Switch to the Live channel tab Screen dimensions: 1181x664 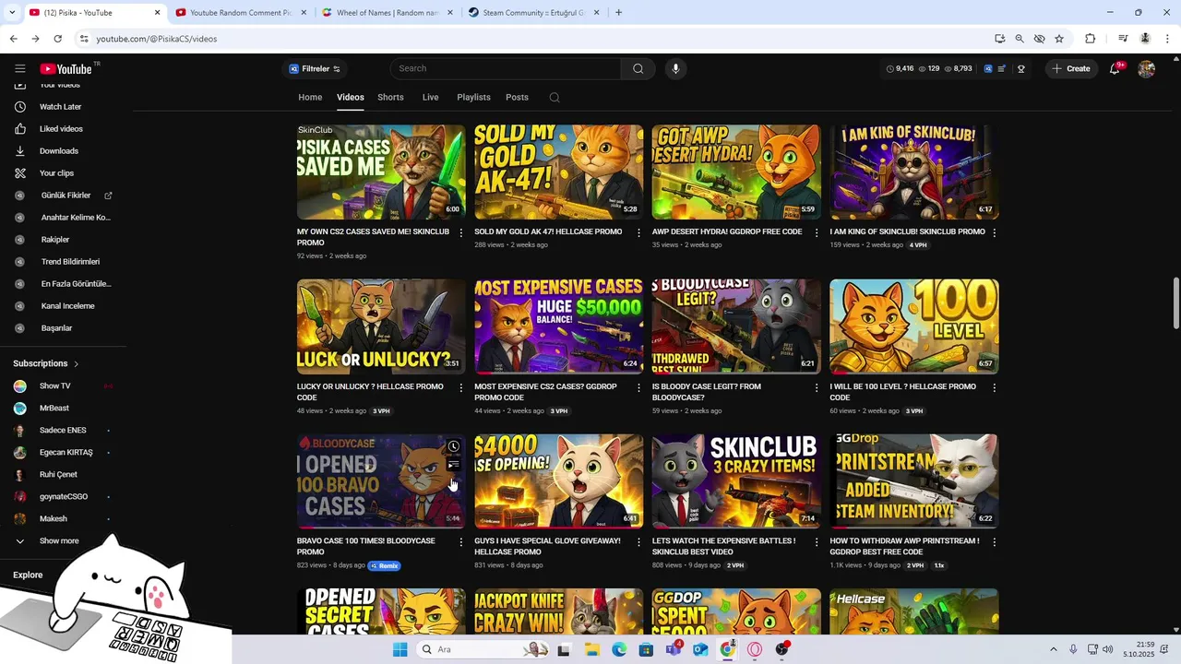point(430,97)
